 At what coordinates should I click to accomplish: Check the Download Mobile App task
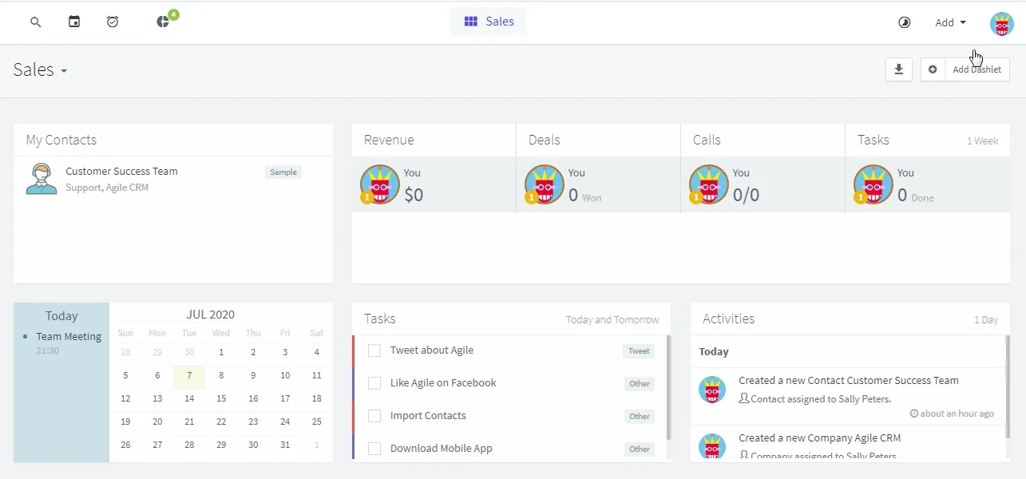(x=374, y=449)
